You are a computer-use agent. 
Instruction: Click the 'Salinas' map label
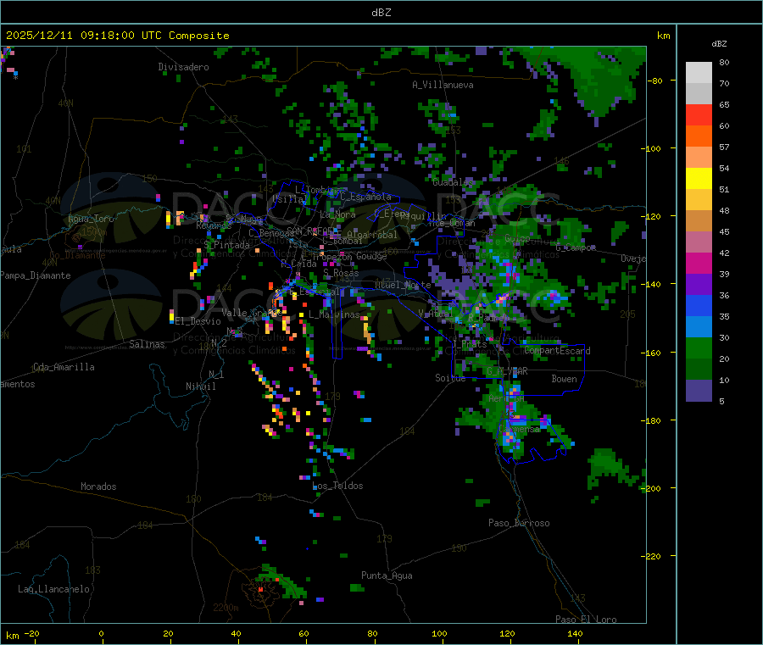click(147, 344)
